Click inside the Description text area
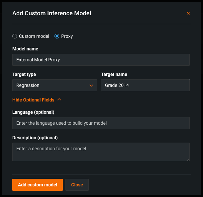 [x=101, y=152]
